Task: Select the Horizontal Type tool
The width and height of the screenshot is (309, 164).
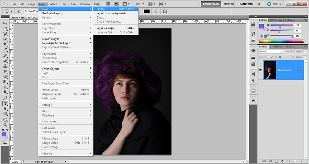Action: tap(5, 103)
